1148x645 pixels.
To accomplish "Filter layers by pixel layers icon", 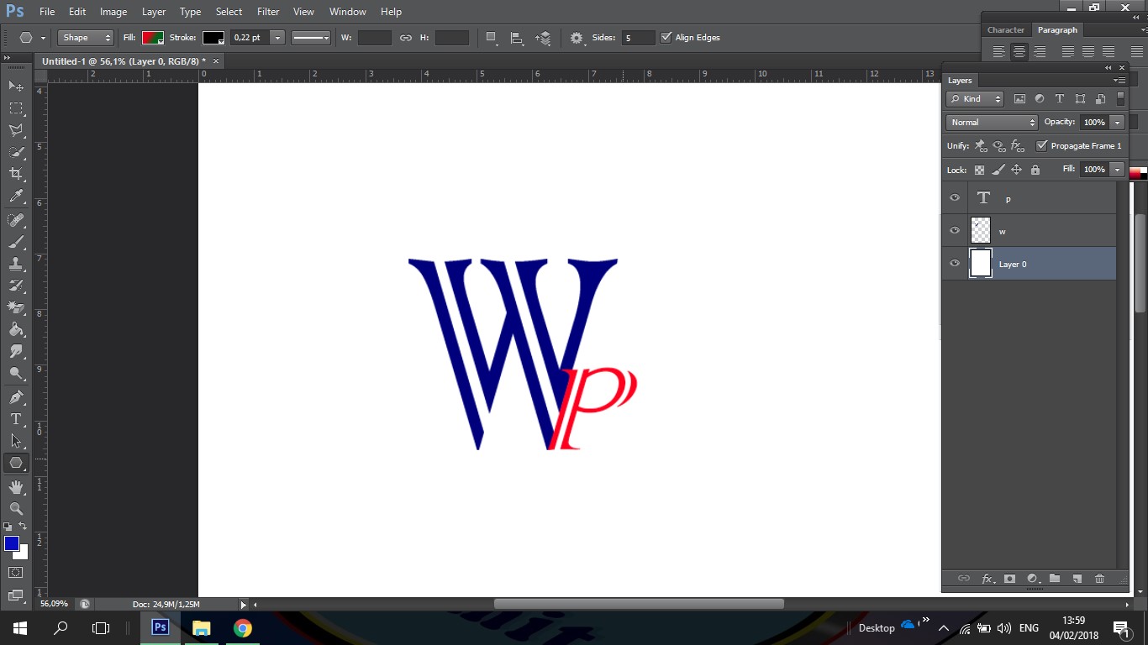I will [1019, 99].
